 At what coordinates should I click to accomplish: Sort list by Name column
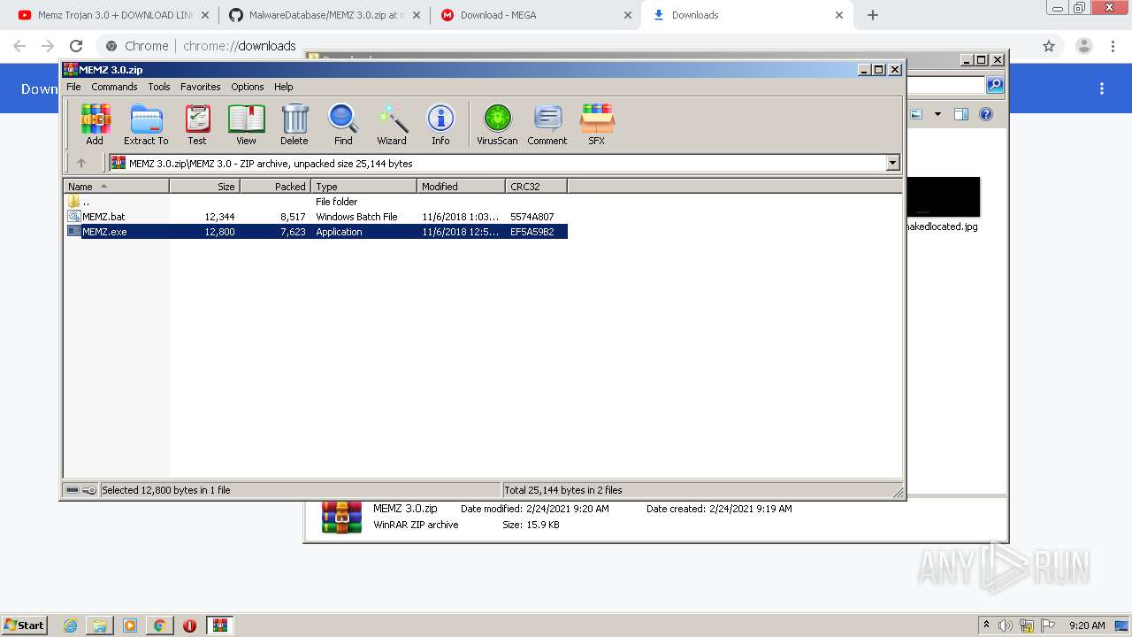click(116, 187)
